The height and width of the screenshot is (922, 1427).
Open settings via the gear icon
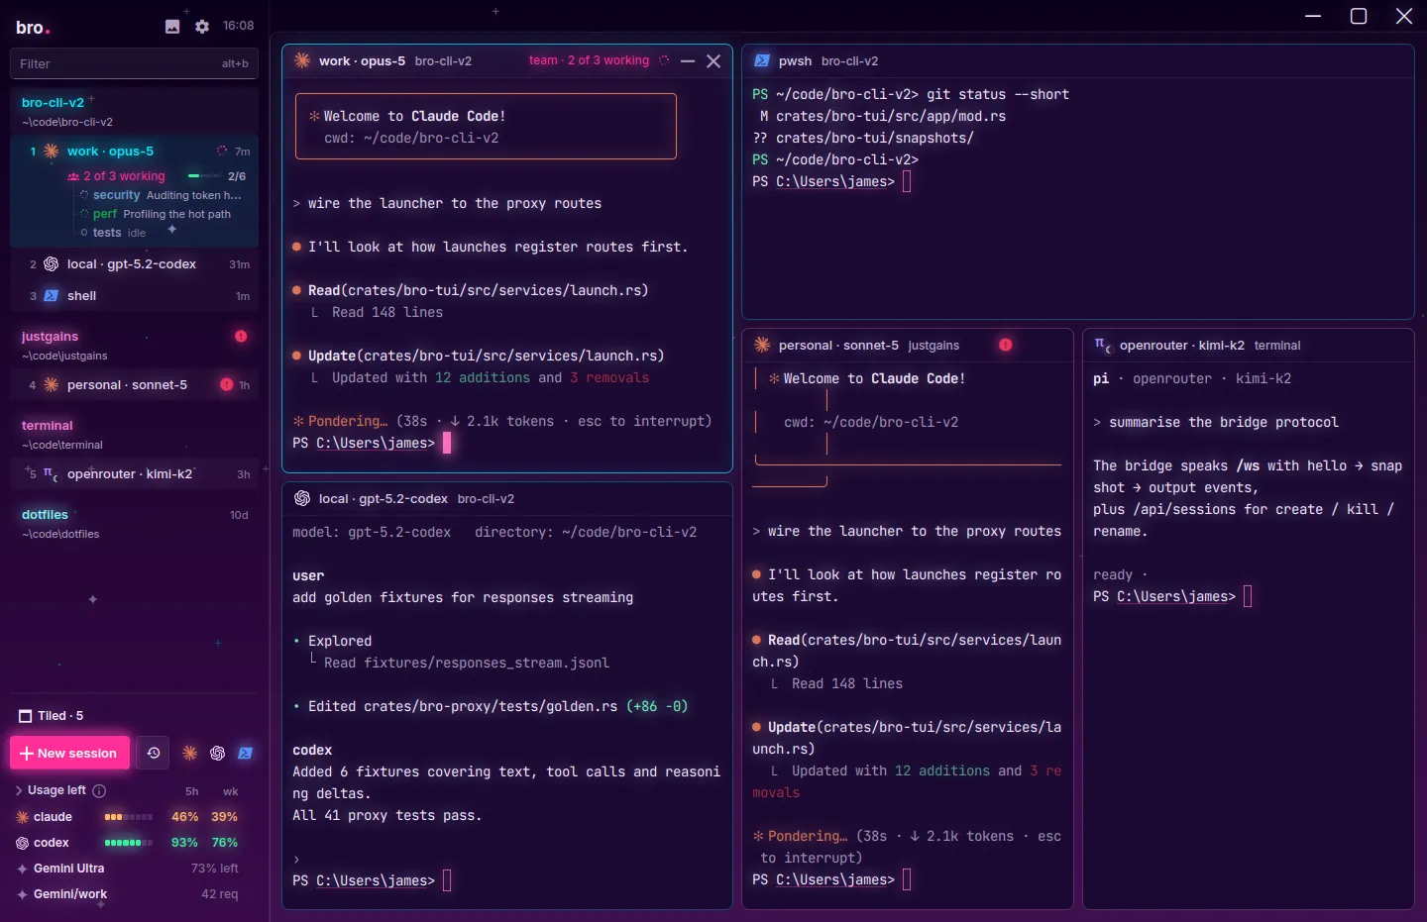(202, 27)
